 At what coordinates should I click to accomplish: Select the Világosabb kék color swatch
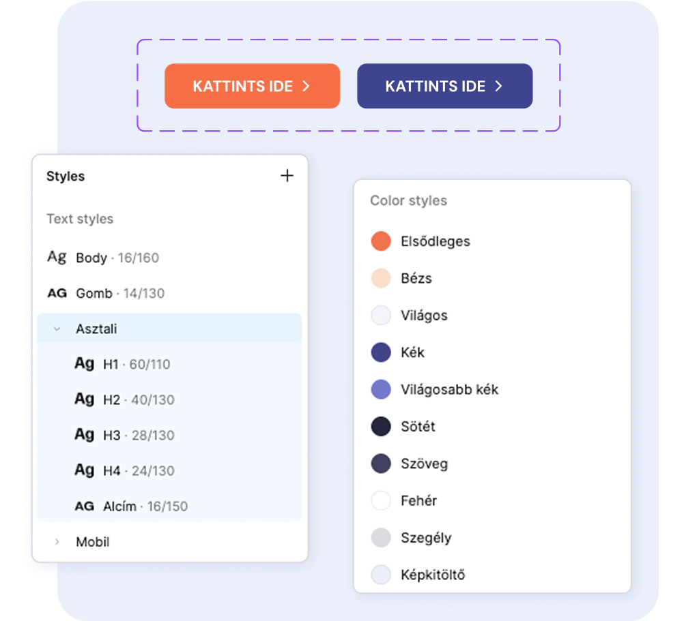pos(381,389)
